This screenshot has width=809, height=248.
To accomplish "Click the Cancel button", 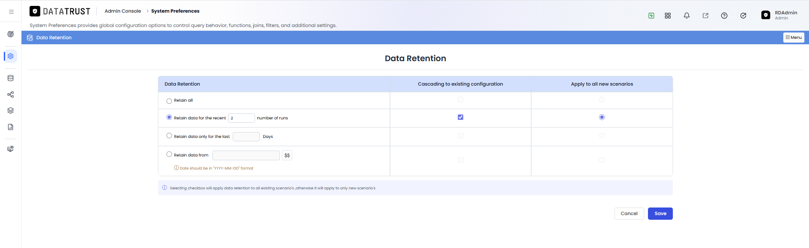I will point(629,213).
